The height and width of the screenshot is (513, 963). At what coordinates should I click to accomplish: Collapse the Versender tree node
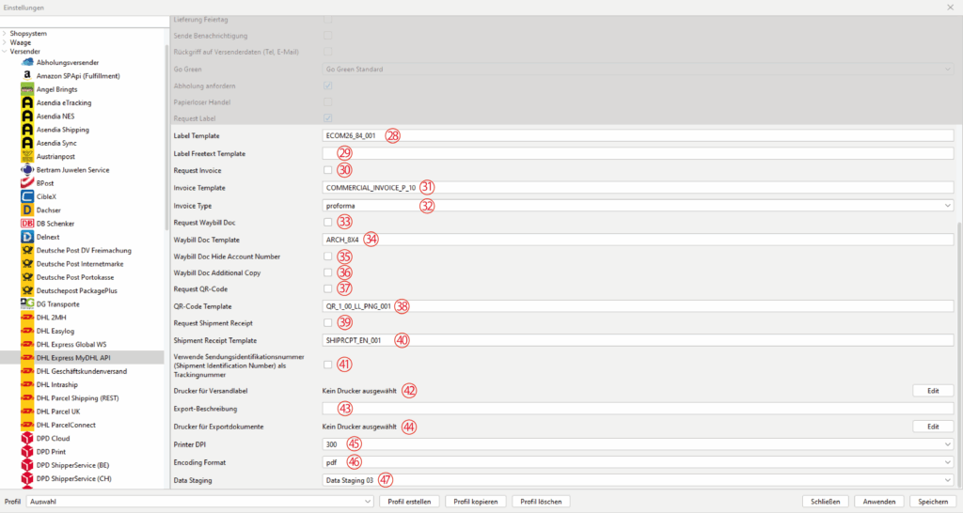(x=5, y=52)
